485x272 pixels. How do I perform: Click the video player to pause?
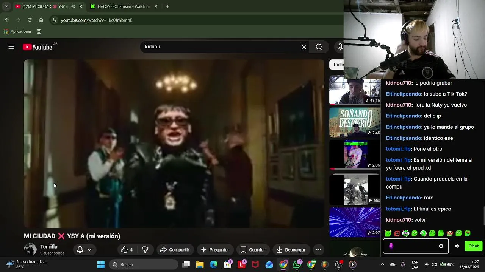174,144
